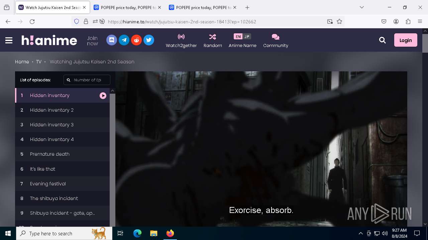This screenshot has width=428, height=240.
Task: Click the episode list scrollbar up arrow
Action: 113,91
